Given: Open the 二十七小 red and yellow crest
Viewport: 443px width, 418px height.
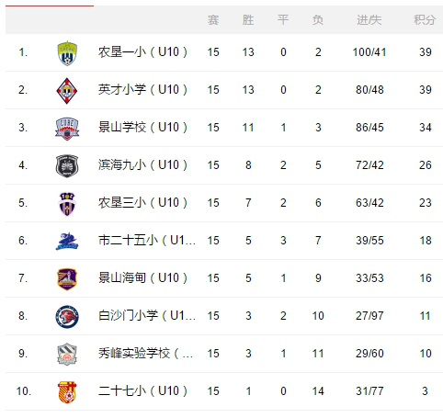Looking at the screenshot, I should click(67, 392).
